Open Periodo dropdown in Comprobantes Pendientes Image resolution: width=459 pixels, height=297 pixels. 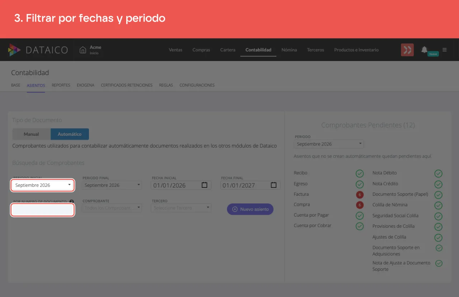coord(329,144)
